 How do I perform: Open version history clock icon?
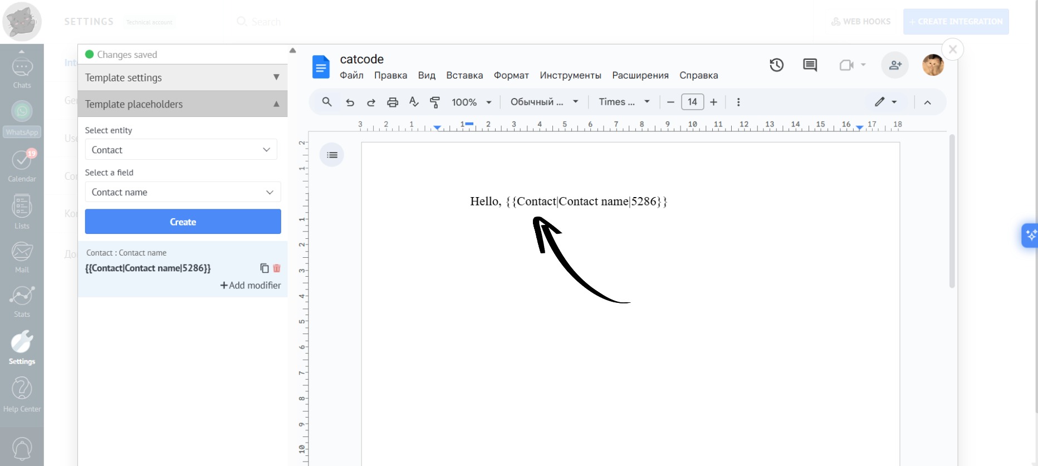(x=776, y=65)
